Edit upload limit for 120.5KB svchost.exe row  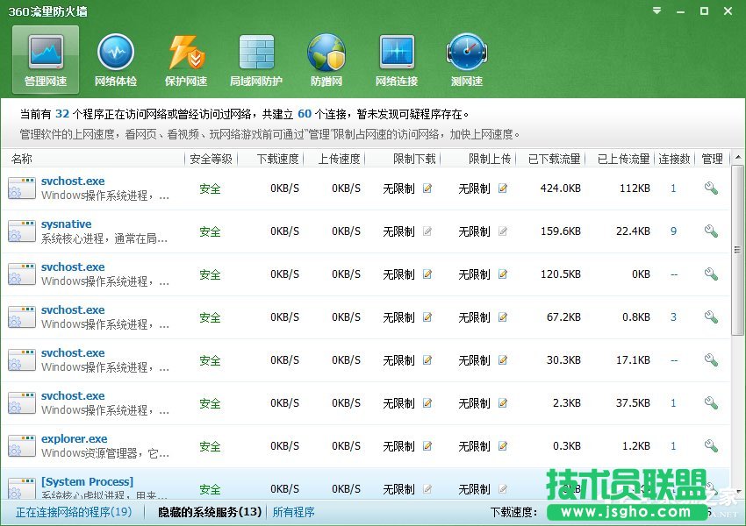(502, 274)
